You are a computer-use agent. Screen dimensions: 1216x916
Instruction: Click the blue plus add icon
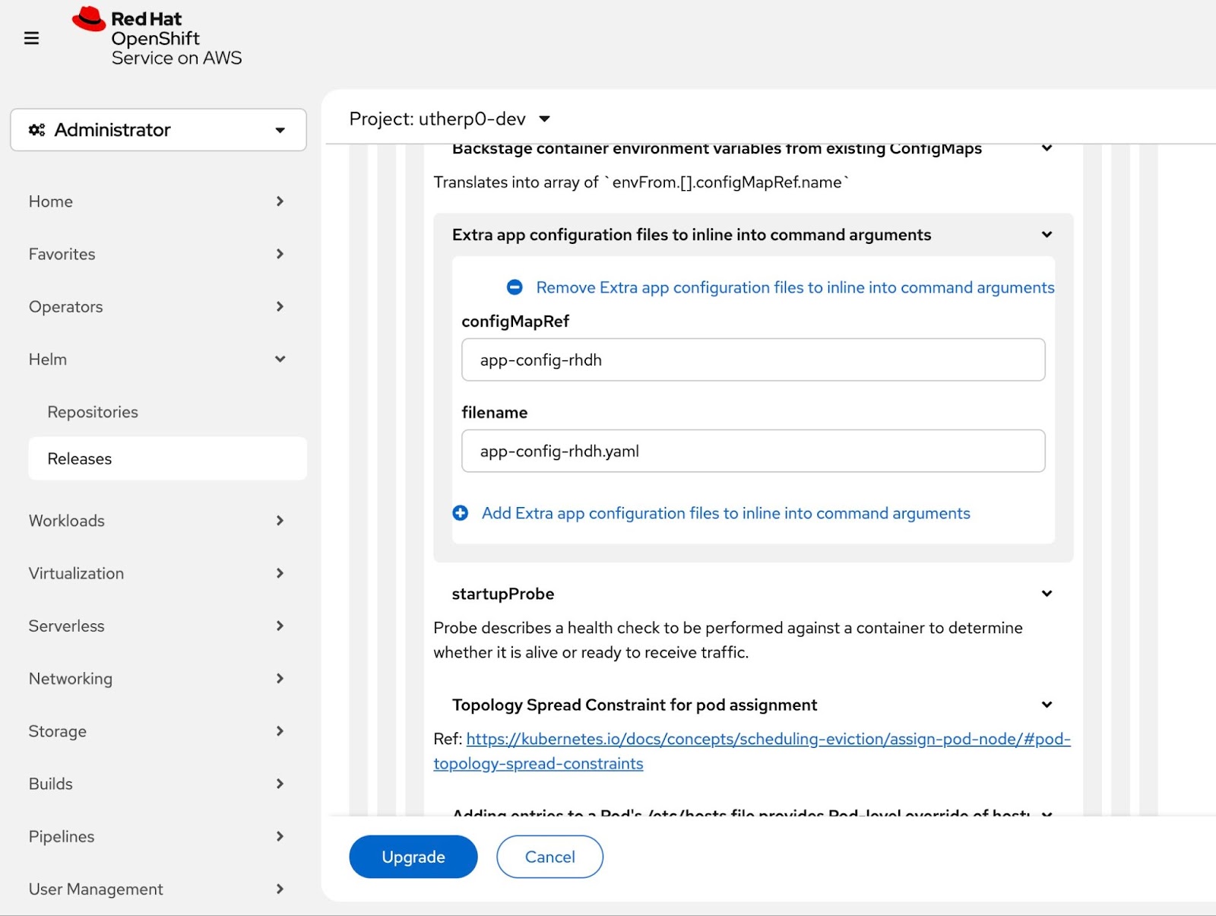461,513
